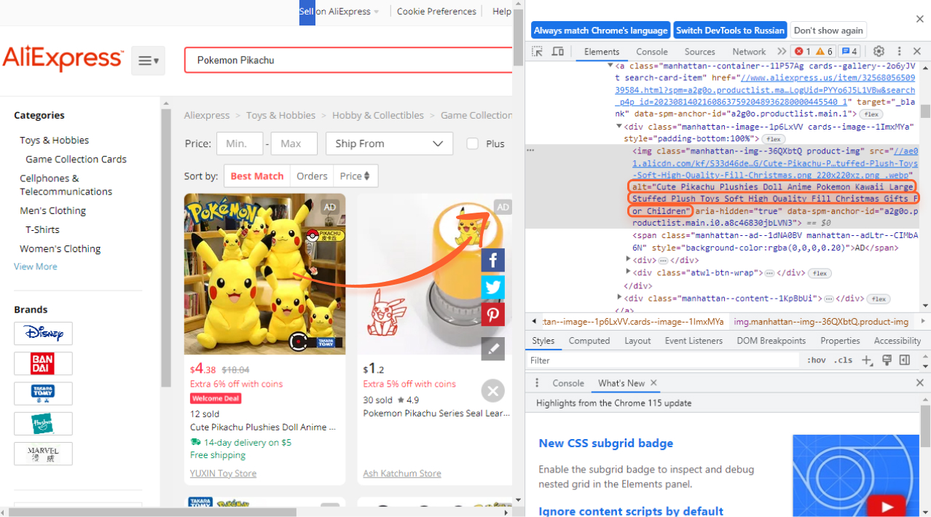This screenshot has width=931, height=517.
Task: Share the product on Facebook
Action: [x=493, y=260]
